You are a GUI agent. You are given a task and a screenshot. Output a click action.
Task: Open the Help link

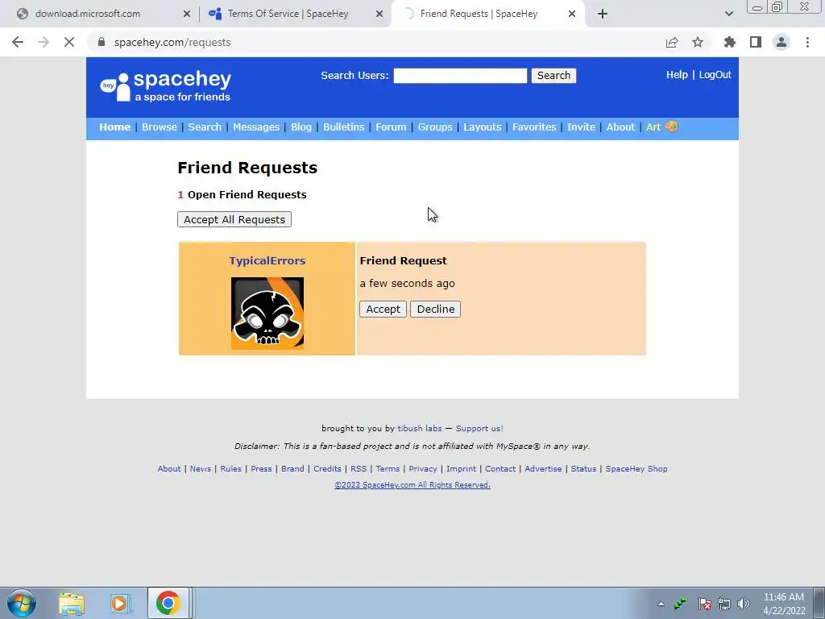tap(677, 75)
